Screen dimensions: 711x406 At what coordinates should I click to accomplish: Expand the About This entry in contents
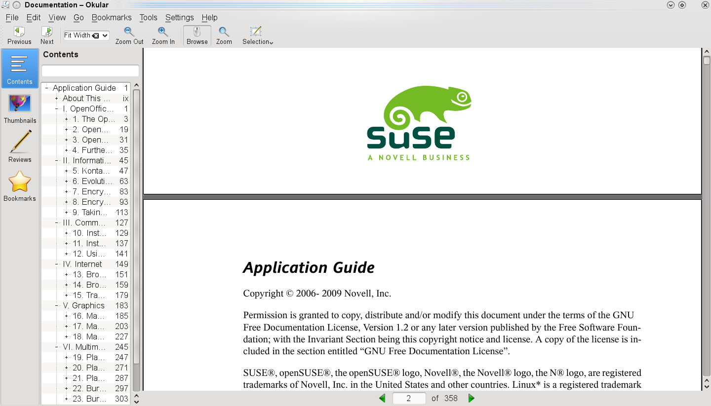(57, 99)
